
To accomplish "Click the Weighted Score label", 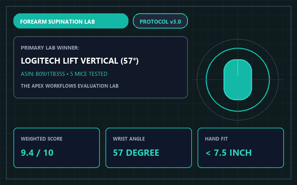I will point(42,139).
